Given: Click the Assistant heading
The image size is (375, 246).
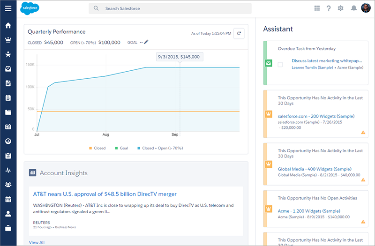Looking at the screenshot, I should [278, 29].
